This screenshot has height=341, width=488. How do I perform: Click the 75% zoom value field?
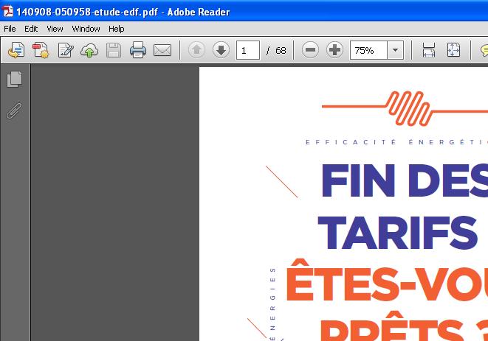(368, 50)
